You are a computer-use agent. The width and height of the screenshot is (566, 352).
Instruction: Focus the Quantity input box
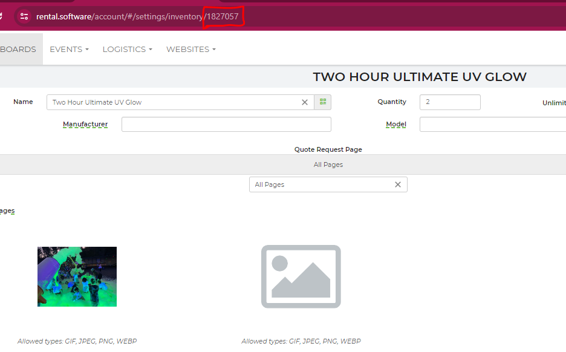click(449, 102)
